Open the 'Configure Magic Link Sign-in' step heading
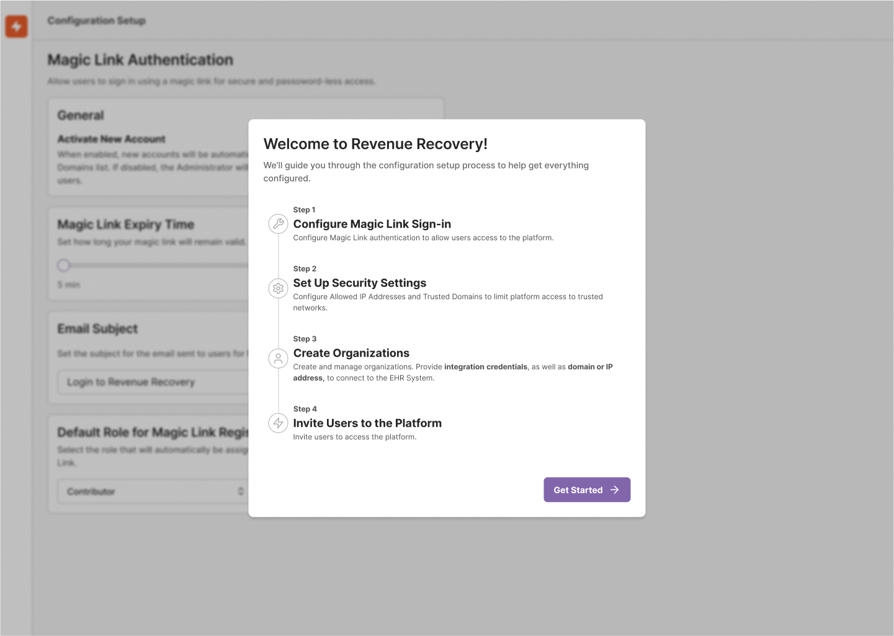This screenshot has height=636, width=894. (372, 224)
